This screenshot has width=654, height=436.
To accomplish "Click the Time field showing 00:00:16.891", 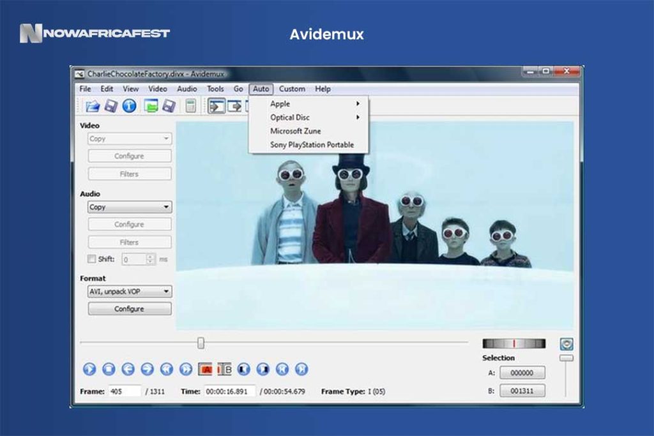I will pos(230,391).
